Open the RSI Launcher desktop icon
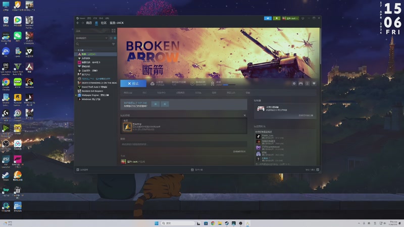 pyautogui.click(x=6, y=161)
